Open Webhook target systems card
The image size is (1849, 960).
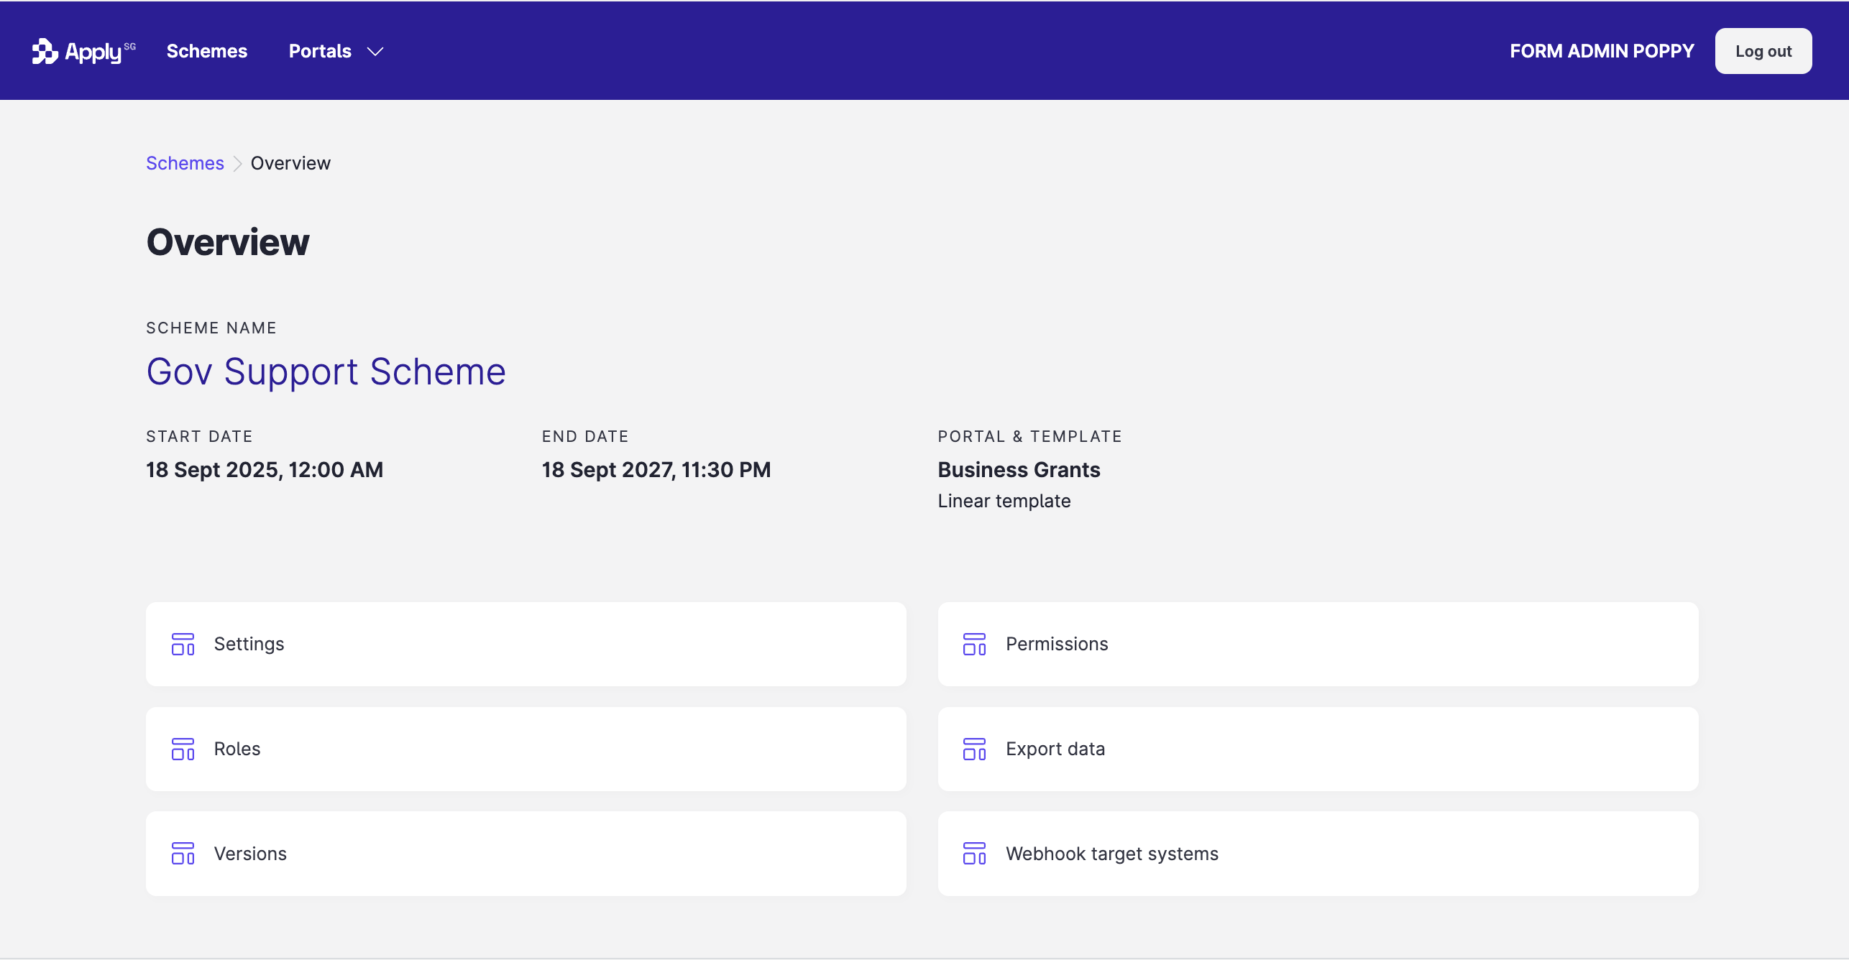[x=1317, y=854]
